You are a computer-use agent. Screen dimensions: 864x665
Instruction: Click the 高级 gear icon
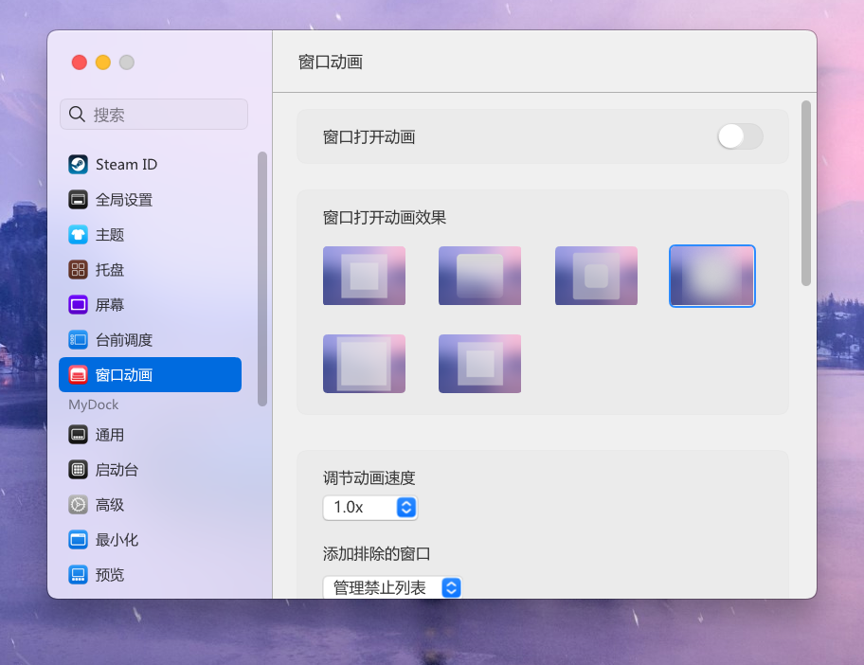point(78,505)
